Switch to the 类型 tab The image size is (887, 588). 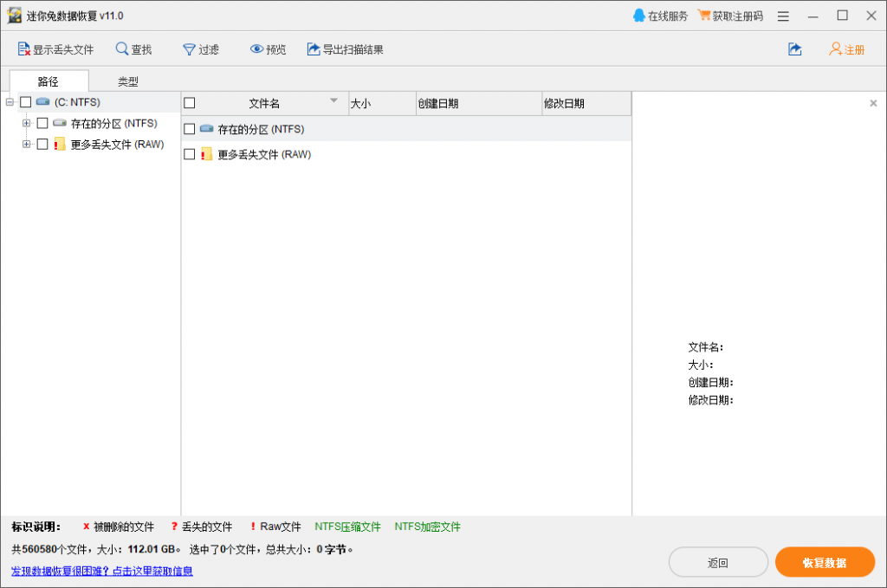(128, 81)
